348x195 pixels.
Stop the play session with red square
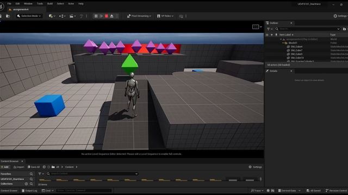[107, 16]
